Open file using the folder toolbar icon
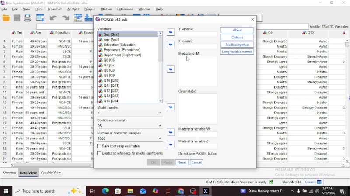 pyautogui.click(x=6, y=18)
